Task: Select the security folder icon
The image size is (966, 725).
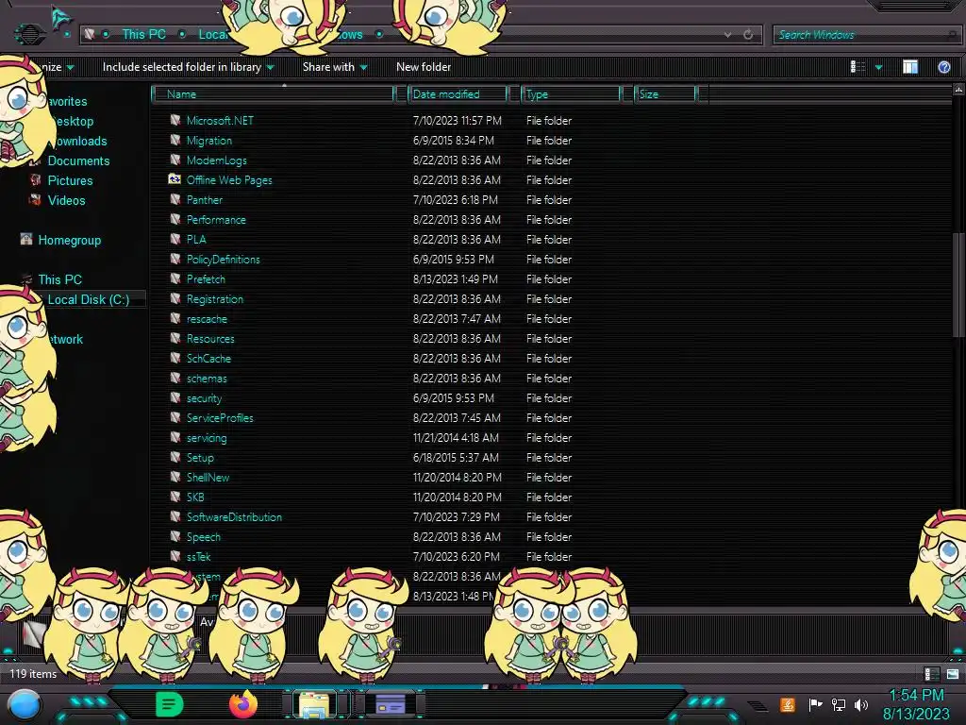Action: tap(175, 398)
